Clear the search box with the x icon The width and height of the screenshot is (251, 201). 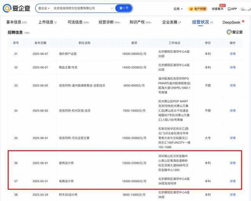point(112,8)
